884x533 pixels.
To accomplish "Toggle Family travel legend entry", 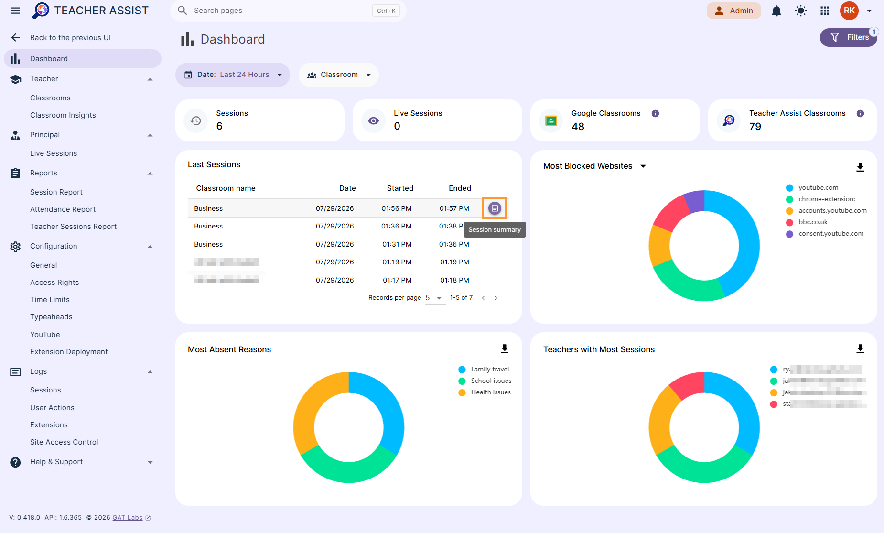I will [x=484, y=370].
